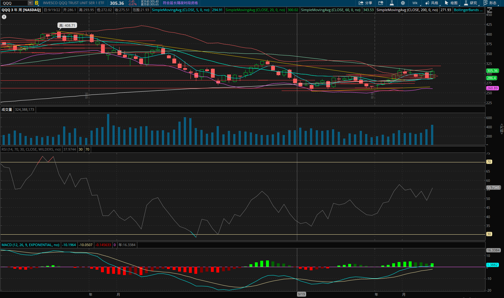Click the RSI oversold 30 header value

click(x=81, y=149)
